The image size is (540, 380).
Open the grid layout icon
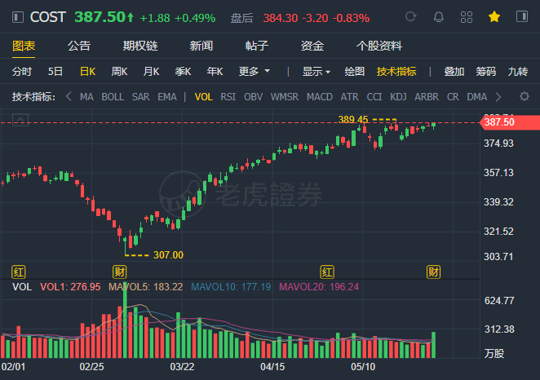tap(467, 17)
